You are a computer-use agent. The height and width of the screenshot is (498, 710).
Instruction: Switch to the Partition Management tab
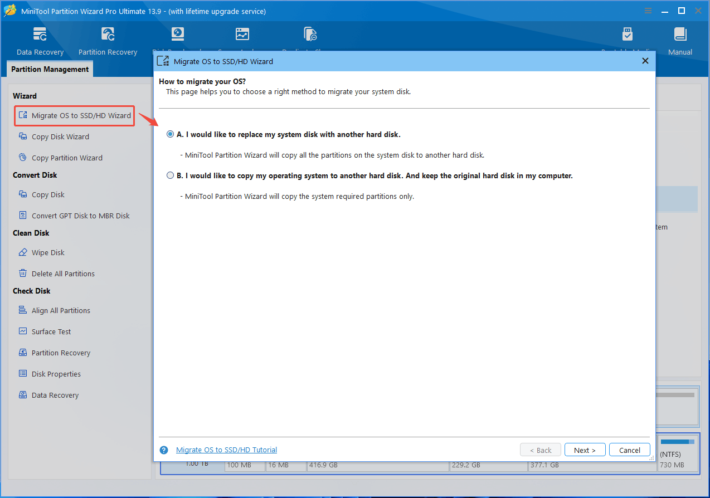(x=50, y=69)
